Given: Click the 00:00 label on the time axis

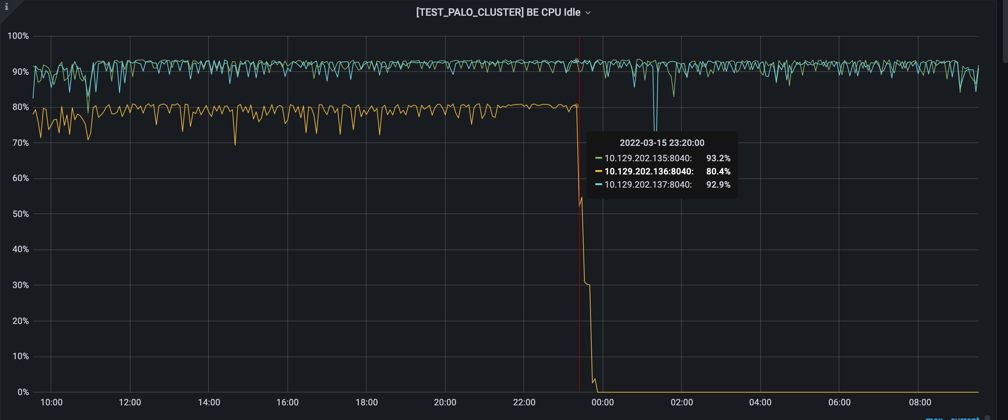Looking at the screenshot, I should coord(602,402).
